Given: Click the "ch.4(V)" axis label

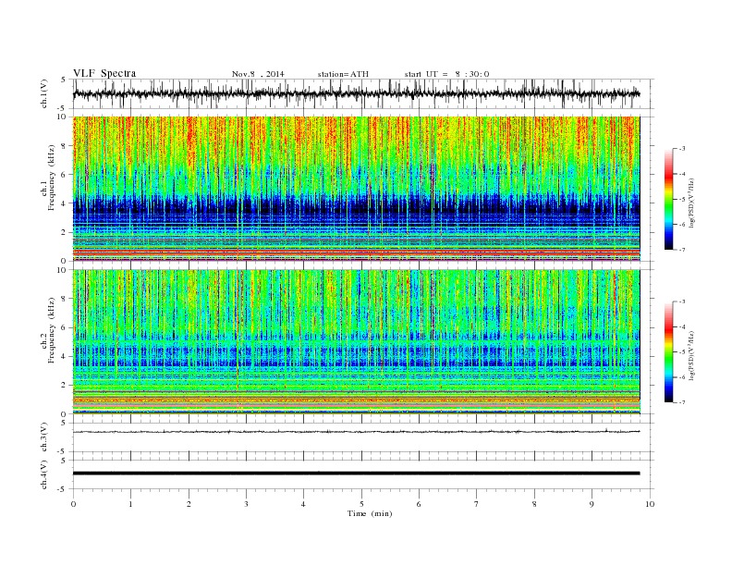Looking at the screenshot, I should [x=44, y=474].
